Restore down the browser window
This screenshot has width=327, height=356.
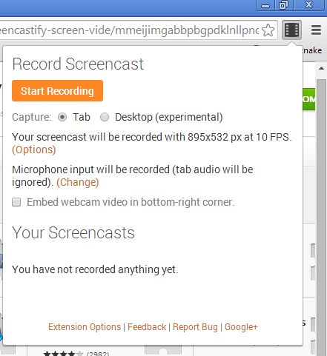(x=283, y=5)
